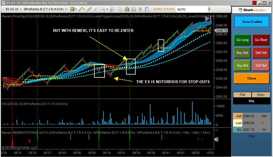Click the toolbar grip handle at left
The height and width of the screenshot is (157, 273).
tap(2, 9)
